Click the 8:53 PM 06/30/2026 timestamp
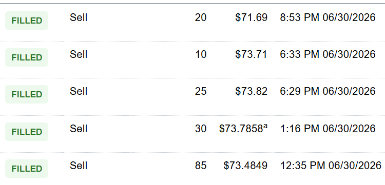Screen dimensions: 385x185 click(x=328, y=17)
